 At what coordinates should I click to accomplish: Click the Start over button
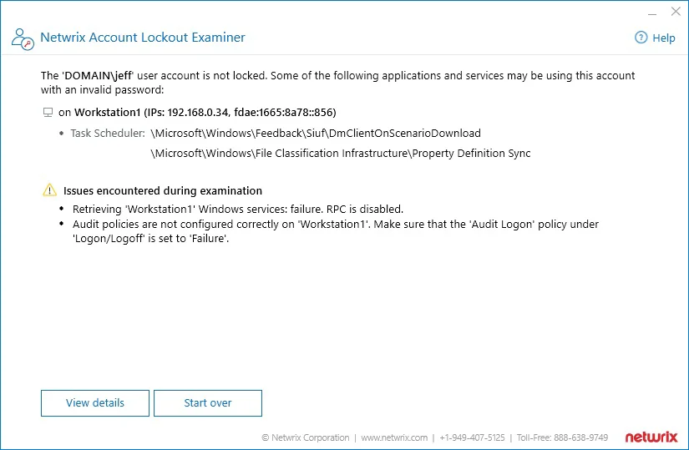(x=208, y=403)
